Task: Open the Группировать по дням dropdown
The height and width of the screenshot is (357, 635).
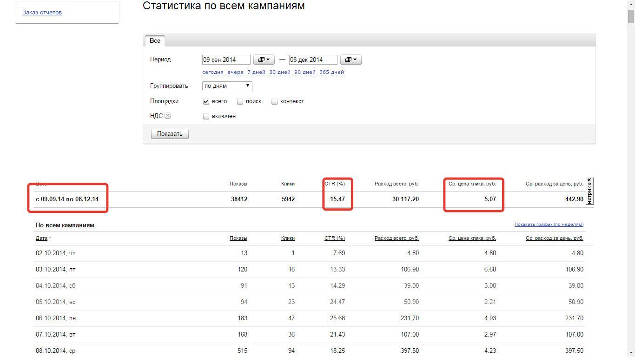Action: [227, 86]
